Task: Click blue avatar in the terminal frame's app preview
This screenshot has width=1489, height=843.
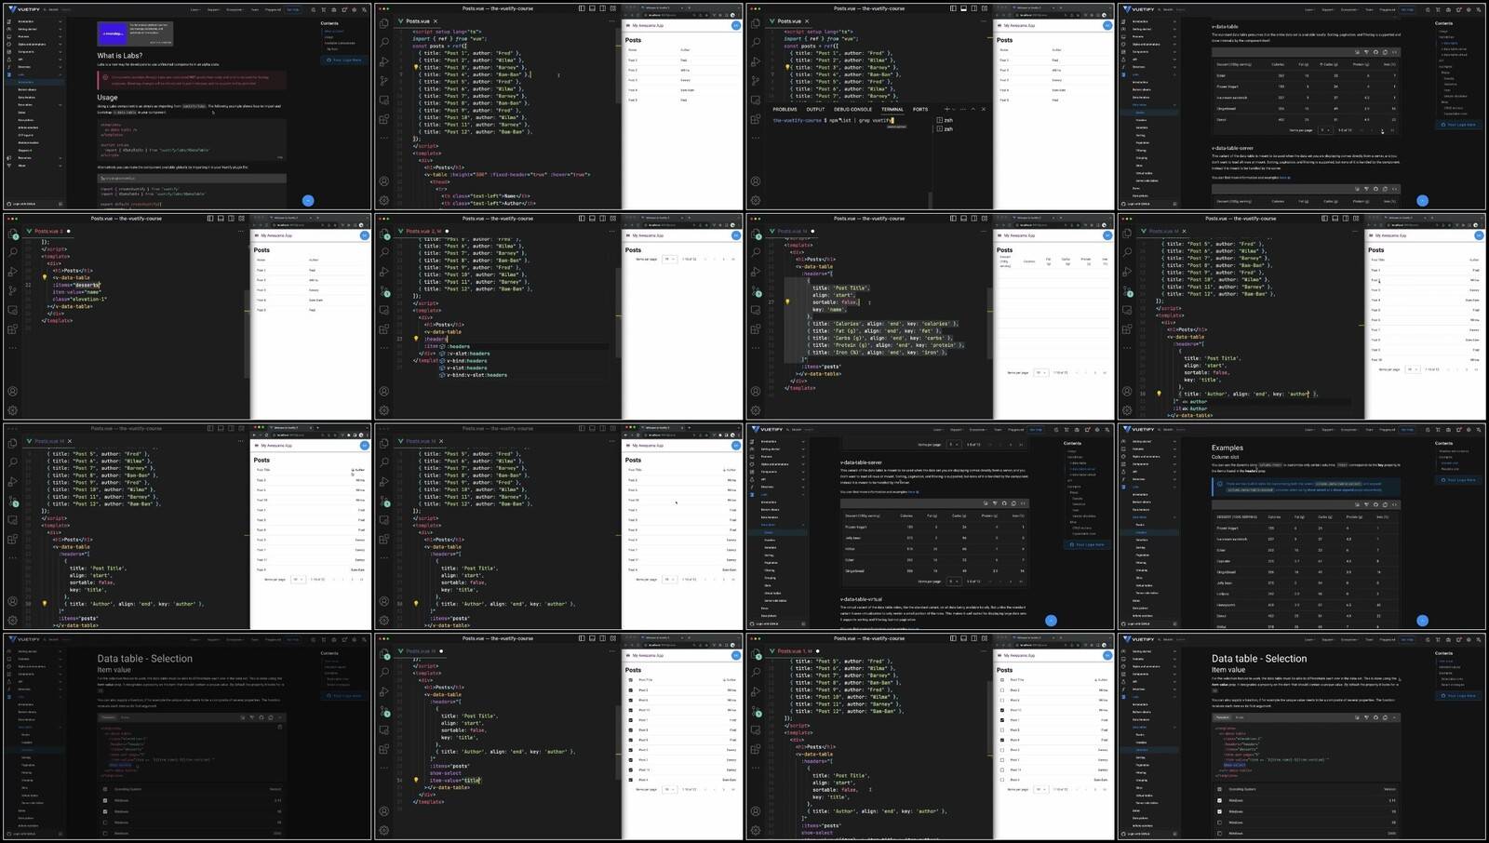Action: [1107, 25]
